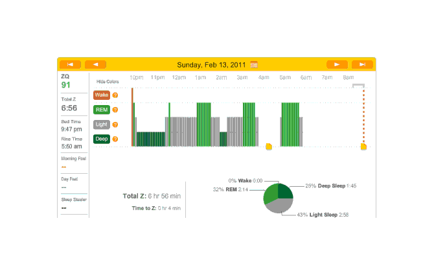Select the Deep stage label
The width and height of the screenshot is (434, 273).
101,139
